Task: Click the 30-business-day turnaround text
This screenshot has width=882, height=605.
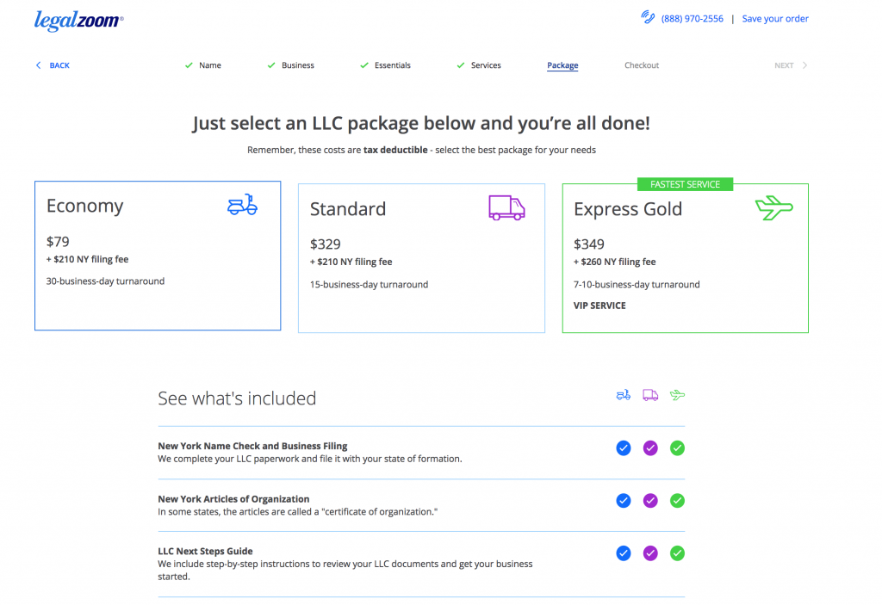Action: pyautogui.click(x=105, y=281)
